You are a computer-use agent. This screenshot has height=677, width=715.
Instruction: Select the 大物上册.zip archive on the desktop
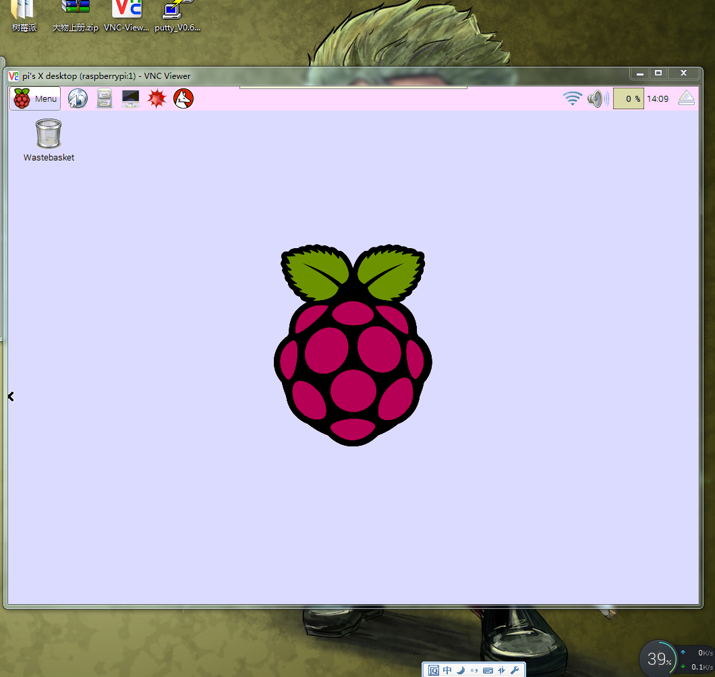pyautogui.click(x=76, y=16)
